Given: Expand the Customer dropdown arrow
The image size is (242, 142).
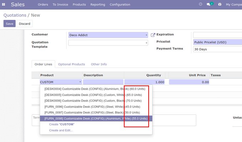Looking at the screenshot, I should 146,35.
